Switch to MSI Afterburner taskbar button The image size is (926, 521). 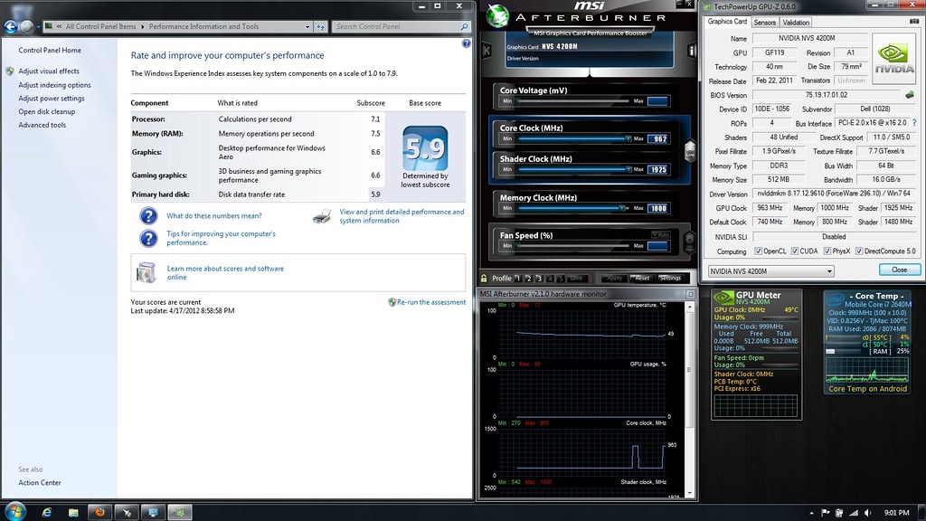point(127,512)
